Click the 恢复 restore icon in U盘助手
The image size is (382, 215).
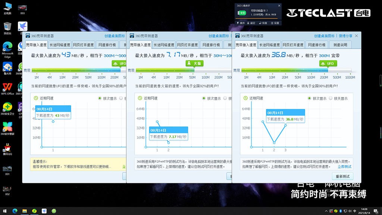(263, 23)
